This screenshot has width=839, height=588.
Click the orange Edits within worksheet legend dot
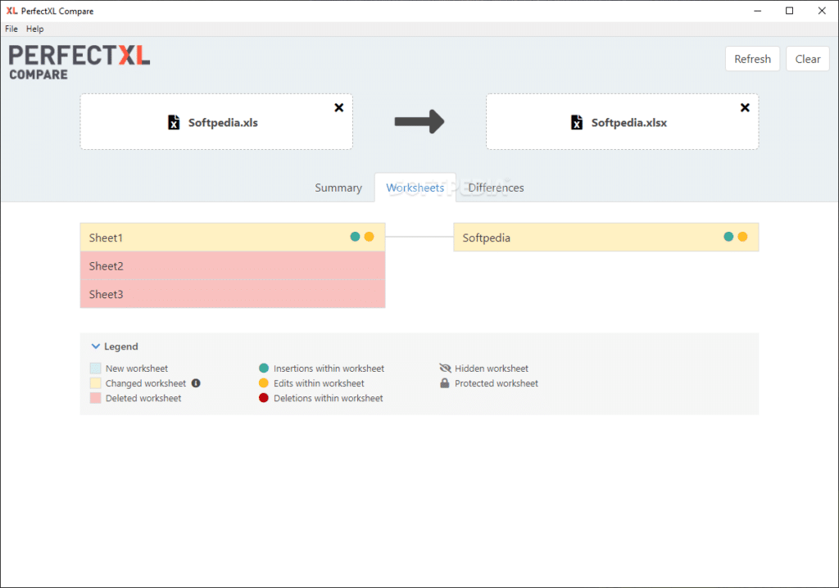(264, 383)
